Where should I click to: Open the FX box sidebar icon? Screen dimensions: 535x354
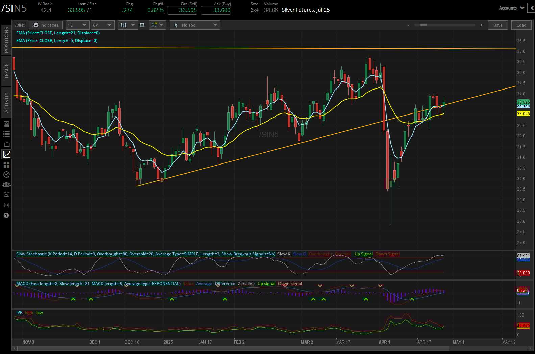6,205
